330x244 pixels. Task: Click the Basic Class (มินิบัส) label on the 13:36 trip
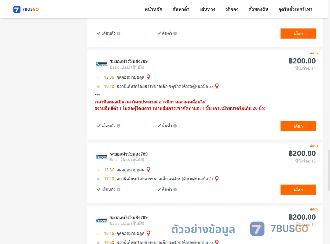pos(127,160)
